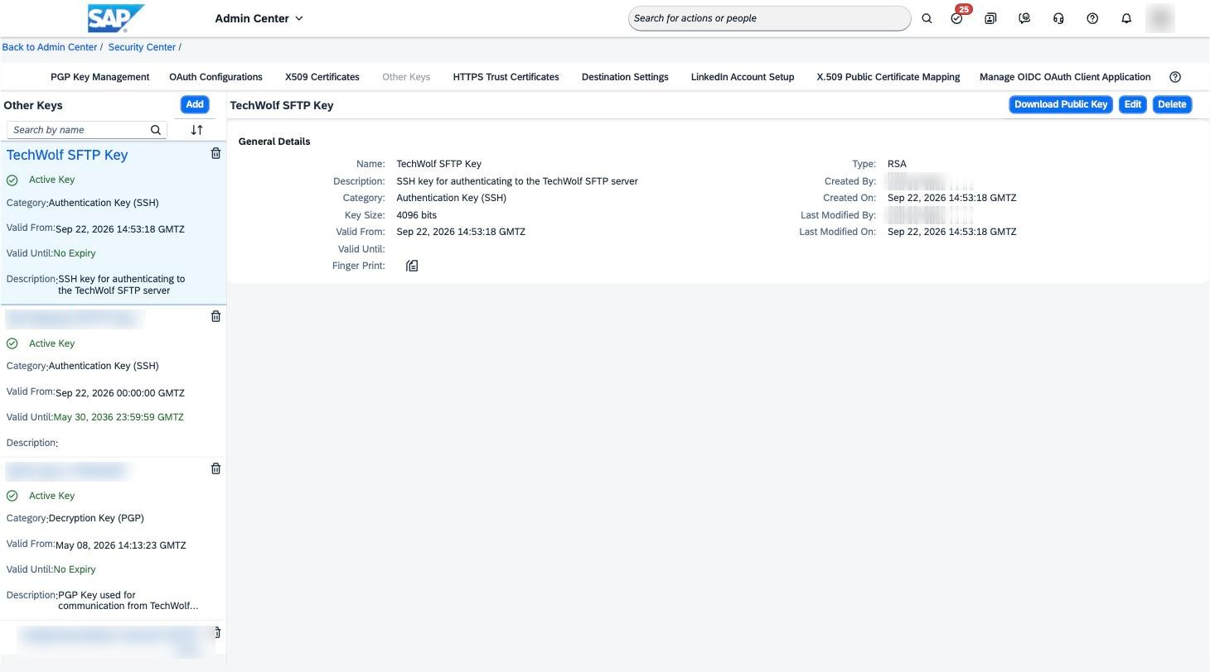Open the profile card icon in header

pos(990,18)
